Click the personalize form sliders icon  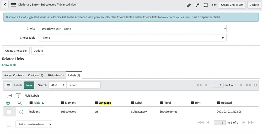pyautogui.click(x=206, y=5)
